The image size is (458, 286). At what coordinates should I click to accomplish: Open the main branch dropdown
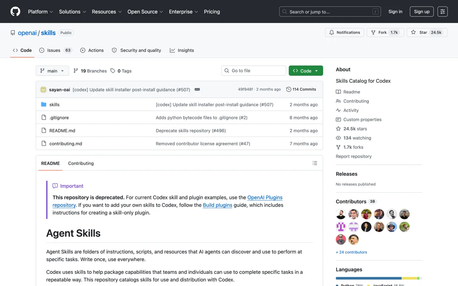52,71
